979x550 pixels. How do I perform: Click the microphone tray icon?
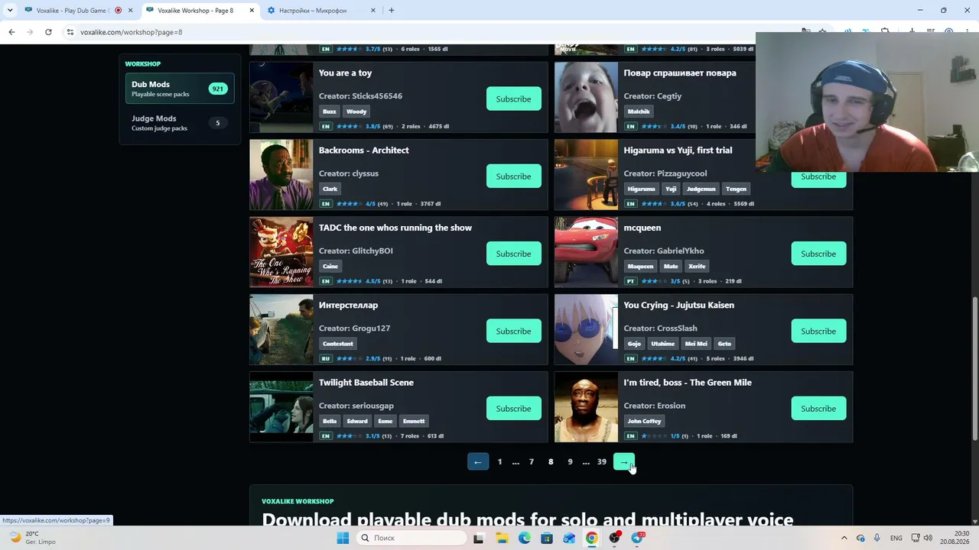pos(877,538)
